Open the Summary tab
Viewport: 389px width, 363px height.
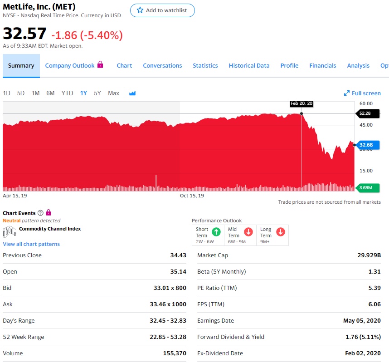click(x=21, y=65)
